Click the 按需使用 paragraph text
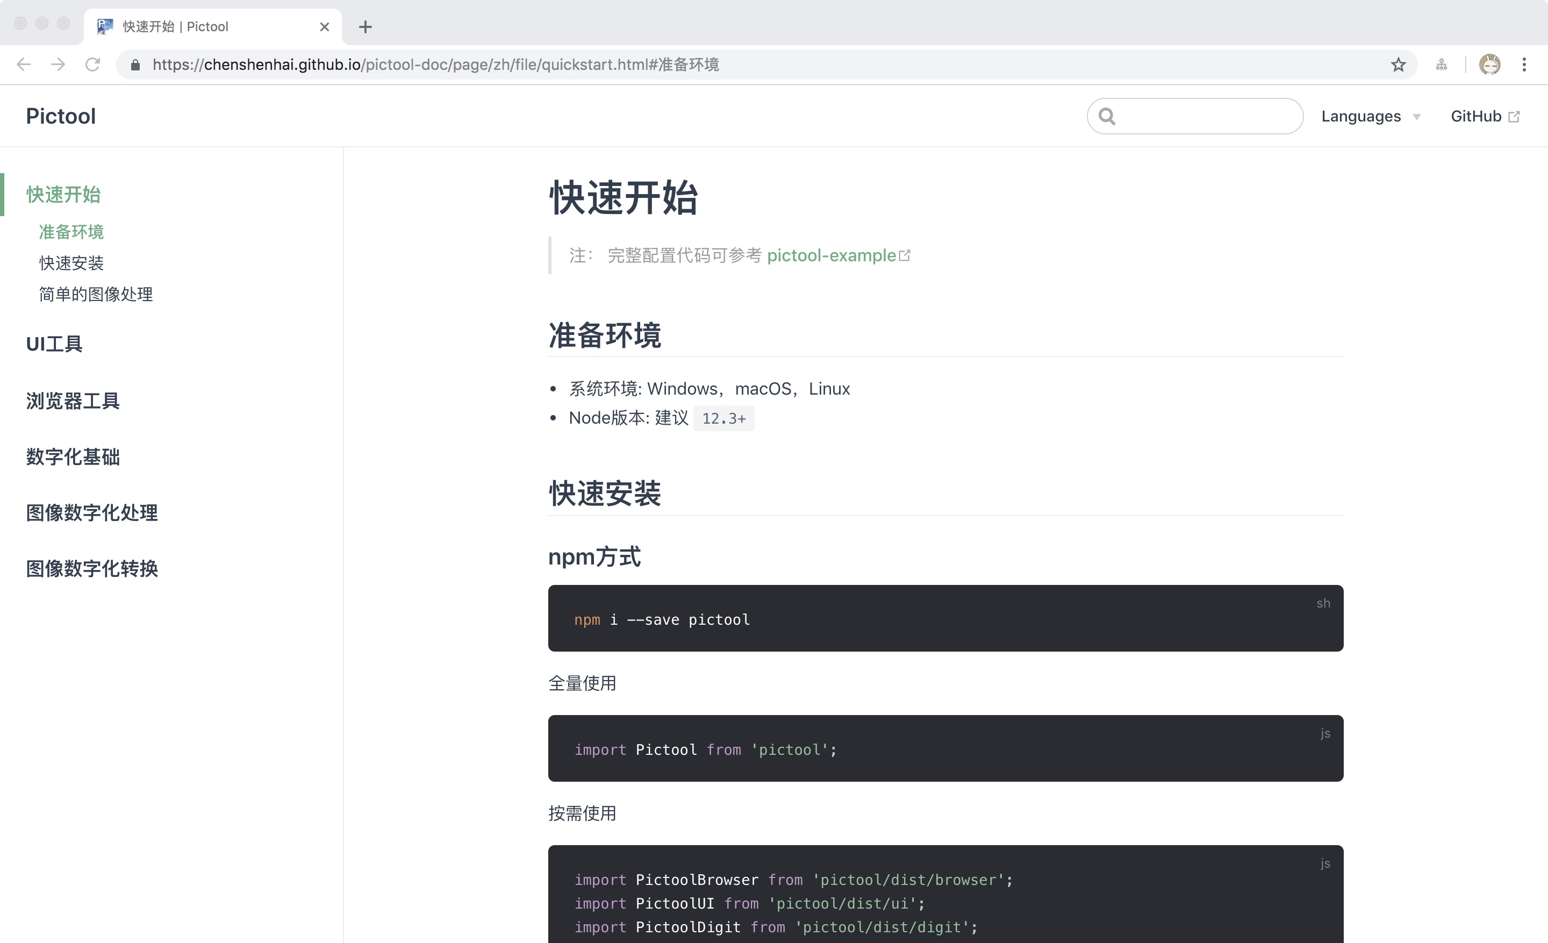1548x943 pixels. (x=582, y=813)
